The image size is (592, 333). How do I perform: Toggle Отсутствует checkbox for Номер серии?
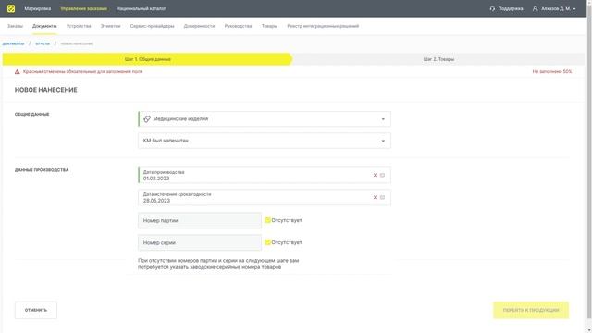267,242
